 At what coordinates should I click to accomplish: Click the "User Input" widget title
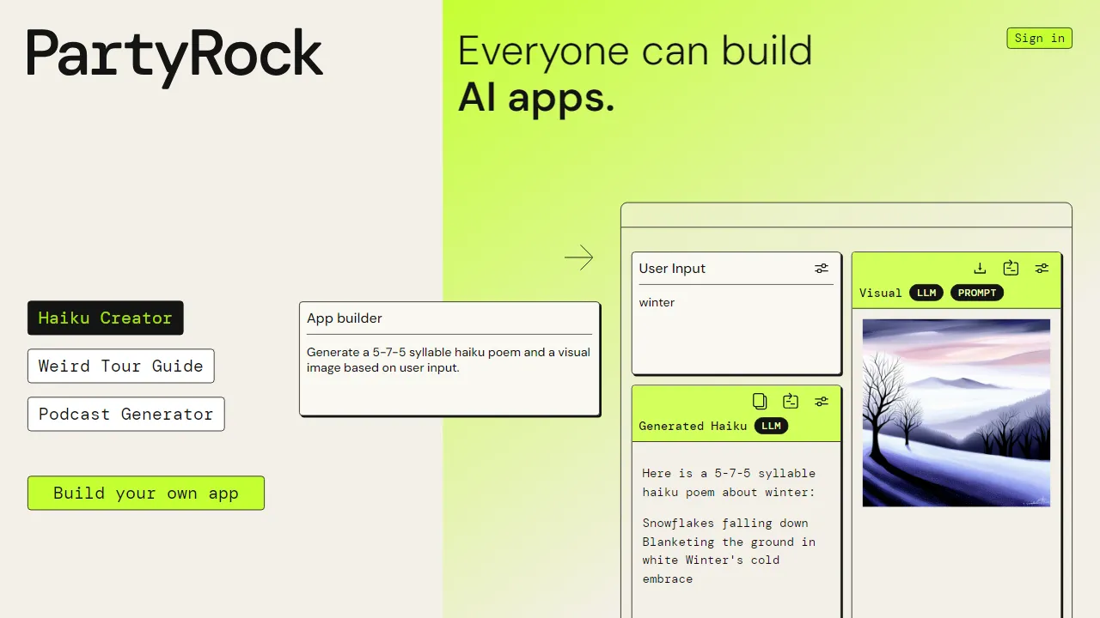click(x=672, y=269)
